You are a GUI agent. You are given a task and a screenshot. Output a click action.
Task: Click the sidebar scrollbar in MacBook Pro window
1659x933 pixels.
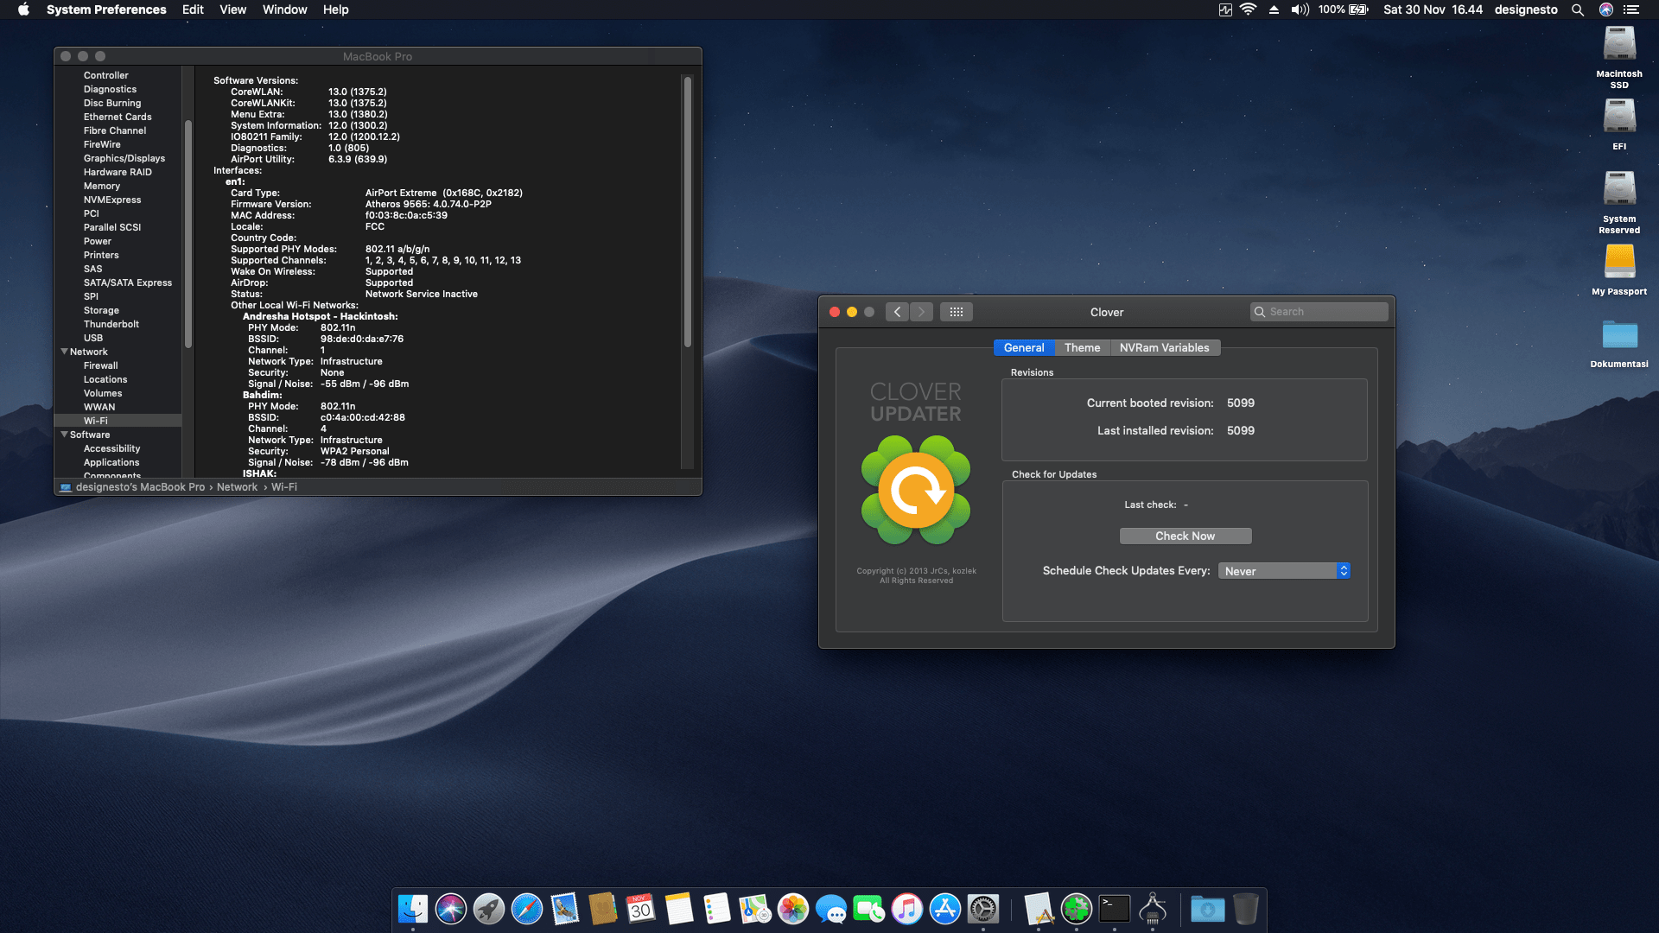click(188, 233)
